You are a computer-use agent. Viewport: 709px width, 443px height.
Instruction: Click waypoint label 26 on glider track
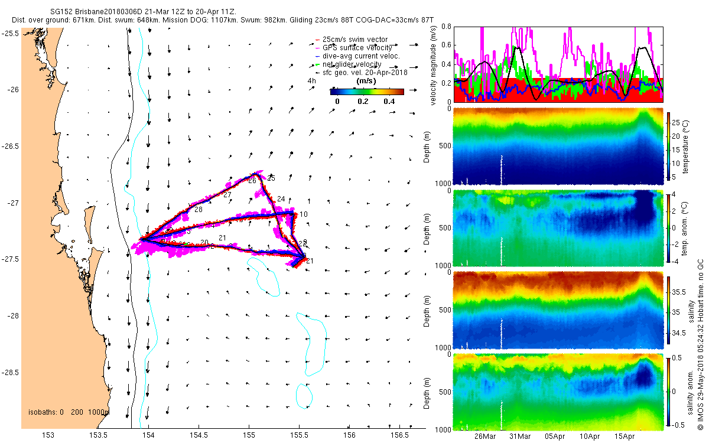pos(252,181)
